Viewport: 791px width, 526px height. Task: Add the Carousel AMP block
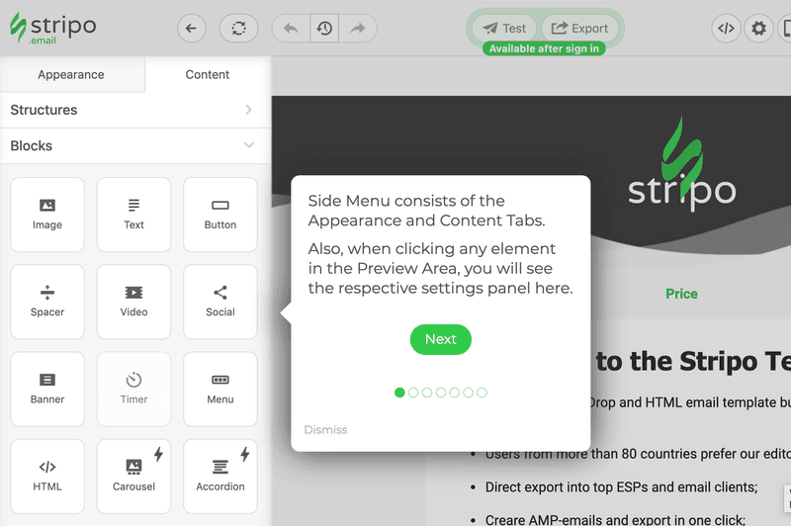point(133,475)
